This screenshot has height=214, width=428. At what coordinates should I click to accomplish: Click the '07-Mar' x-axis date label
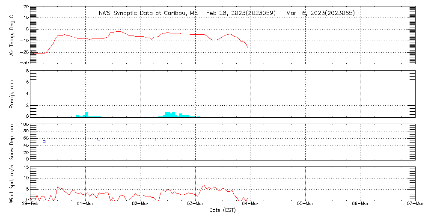414,204
